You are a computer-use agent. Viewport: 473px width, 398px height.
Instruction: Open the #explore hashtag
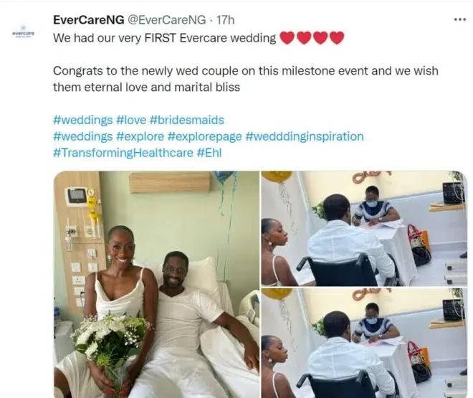point(140,136)
